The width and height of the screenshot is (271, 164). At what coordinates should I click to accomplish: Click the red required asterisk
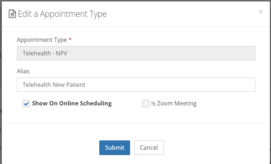pos(70,39)
